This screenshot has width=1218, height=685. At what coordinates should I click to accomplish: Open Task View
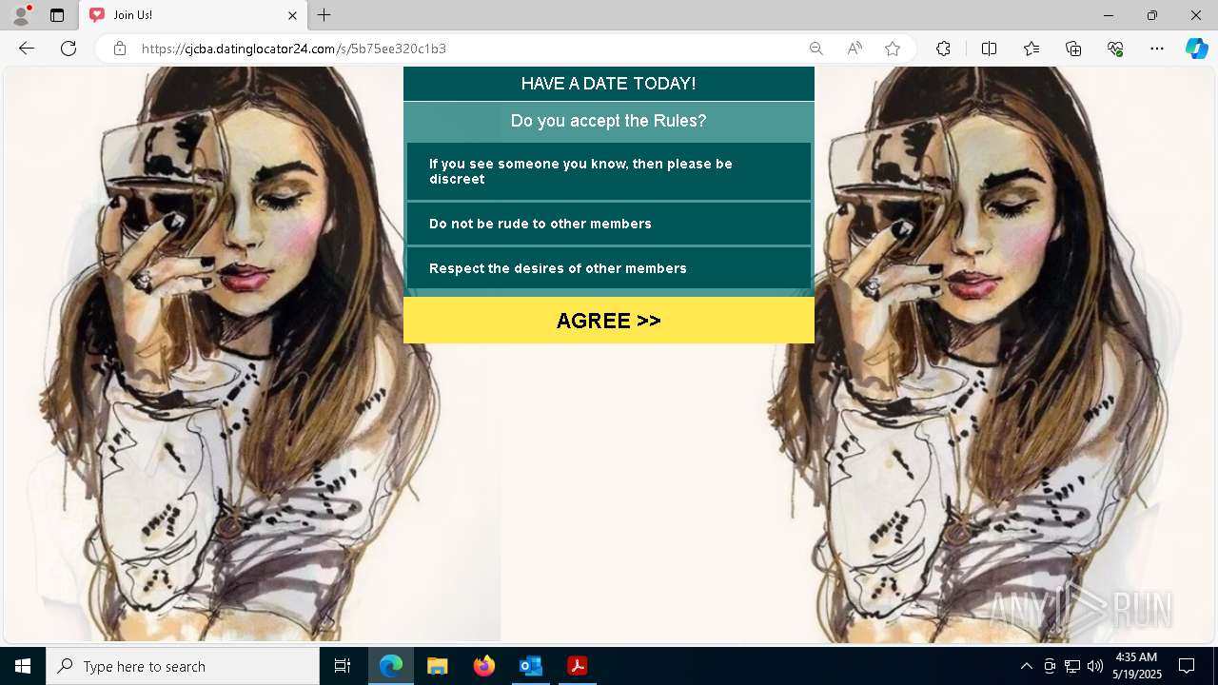pyautogui.click(x=343, y=666)
